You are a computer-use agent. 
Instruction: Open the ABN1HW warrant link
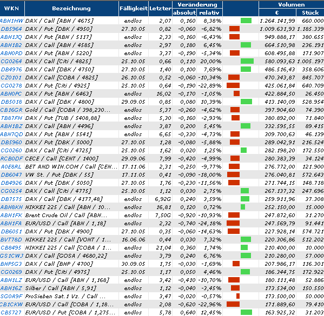[x=11, y=21]
